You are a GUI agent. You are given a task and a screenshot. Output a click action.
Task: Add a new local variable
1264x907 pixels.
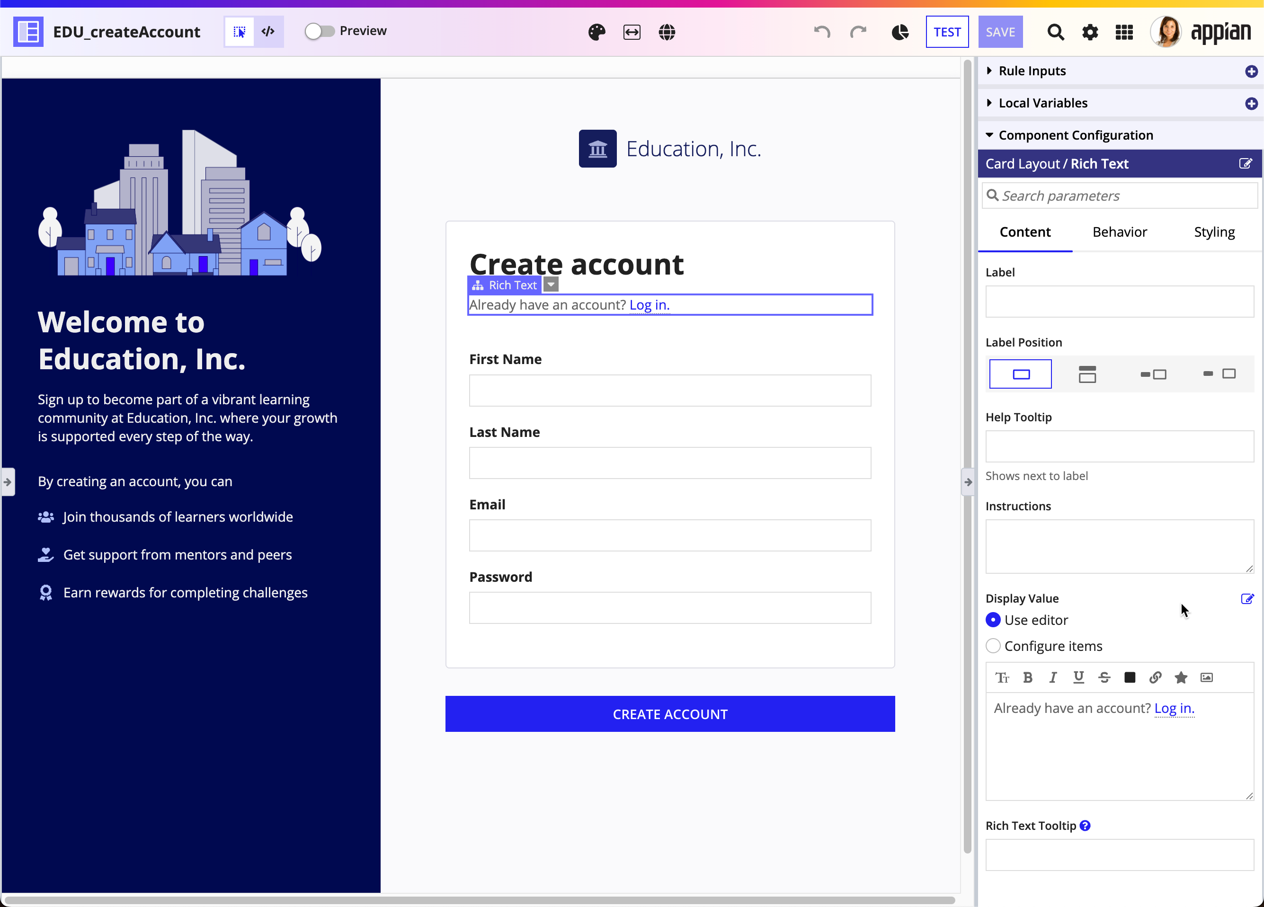1251,104
